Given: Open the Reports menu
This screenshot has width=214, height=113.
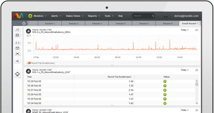Looking at the screenshot, I should tap(94, 16).
